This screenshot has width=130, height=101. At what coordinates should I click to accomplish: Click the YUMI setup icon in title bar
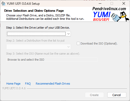pyautogui.click(x=3, y=4)
